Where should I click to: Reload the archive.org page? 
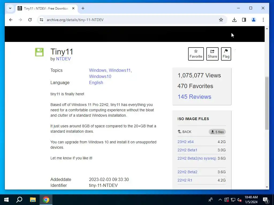click(30, 20)
